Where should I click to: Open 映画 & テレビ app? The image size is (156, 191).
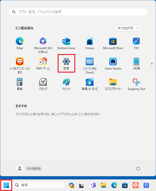(90, 84)
